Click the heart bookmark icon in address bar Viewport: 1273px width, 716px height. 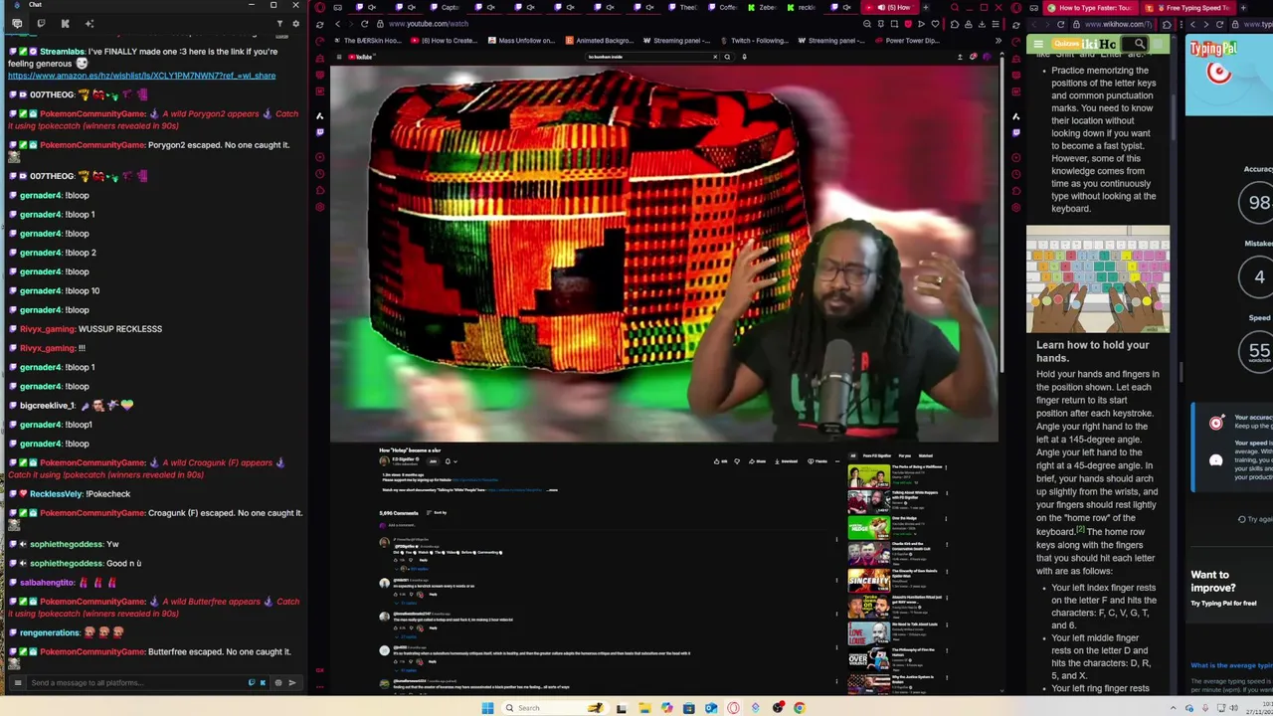pos(935,24)
